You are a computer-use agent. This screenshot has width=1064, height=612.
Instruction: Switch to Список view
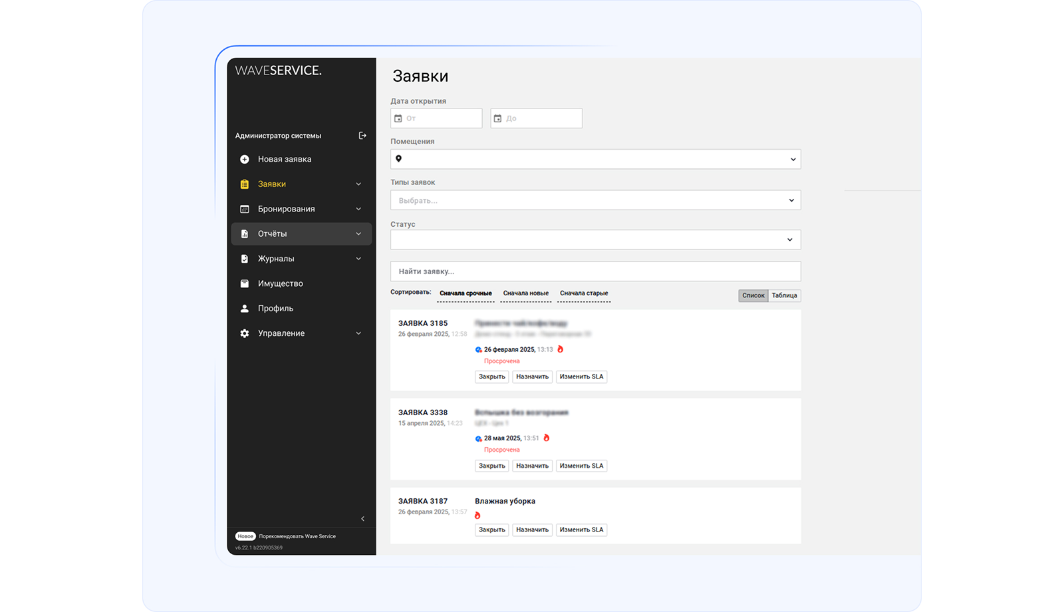[753, 295]
